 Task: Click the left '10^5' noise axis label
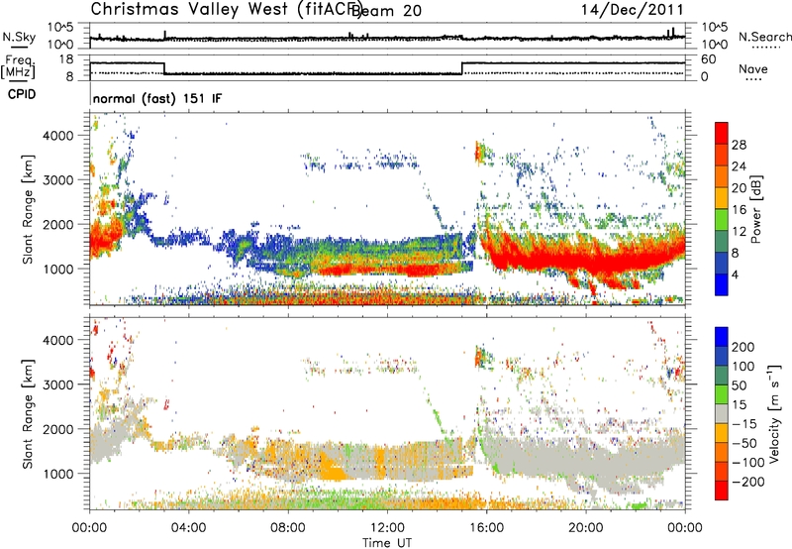click(60, 27)
